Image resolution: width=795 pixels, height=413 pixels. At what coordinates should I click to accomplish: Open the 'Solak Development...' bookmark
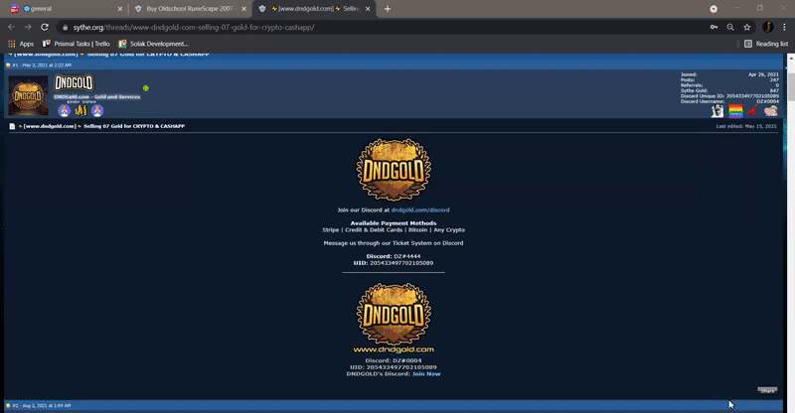coord(153,44)
